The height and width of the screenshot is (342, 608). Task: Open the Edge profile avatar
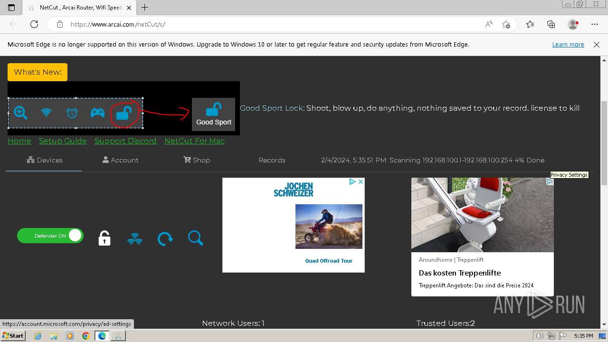[x=573, y=24]
